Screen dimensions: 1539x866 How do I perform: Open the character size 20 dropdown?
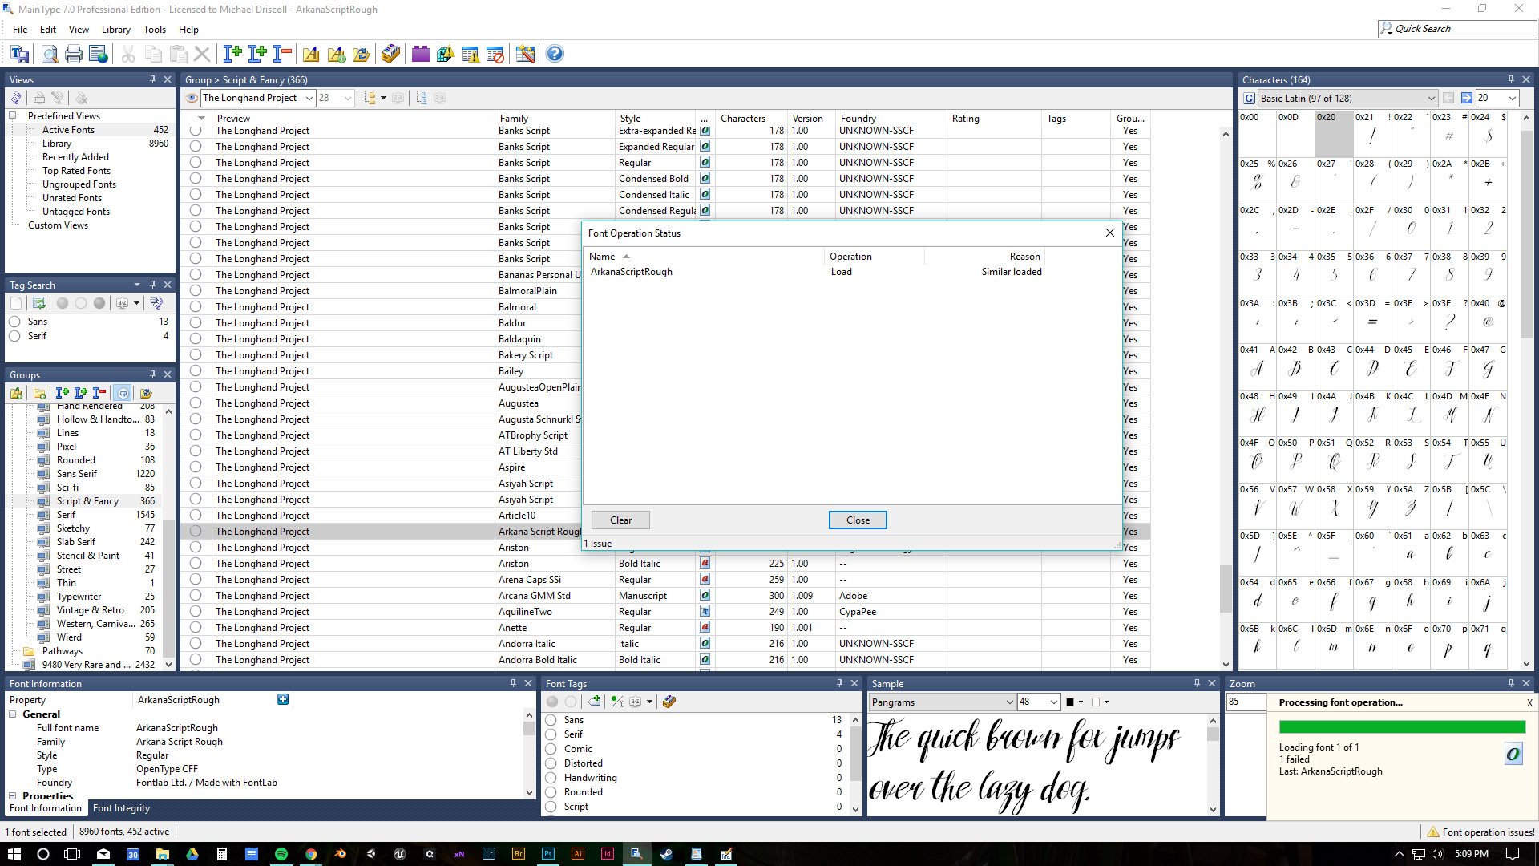pos(1513,98)
